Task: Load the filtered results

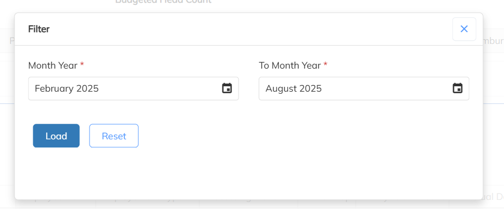Action: pyautogui.click(x=56, y=136)
